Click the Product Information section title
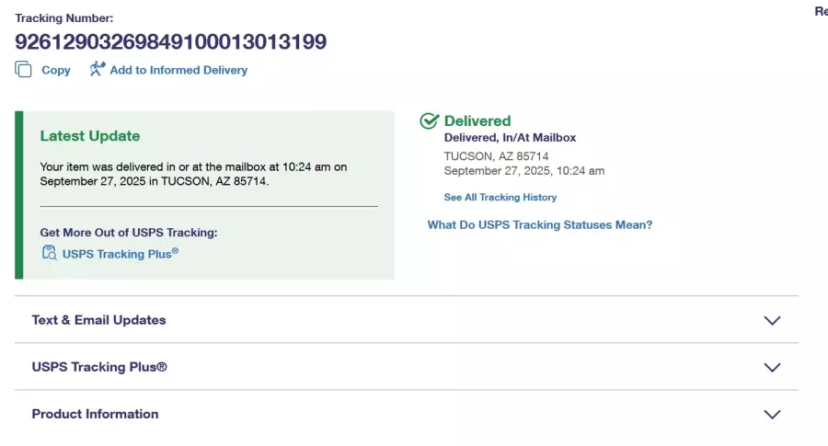 pos(95,414)
